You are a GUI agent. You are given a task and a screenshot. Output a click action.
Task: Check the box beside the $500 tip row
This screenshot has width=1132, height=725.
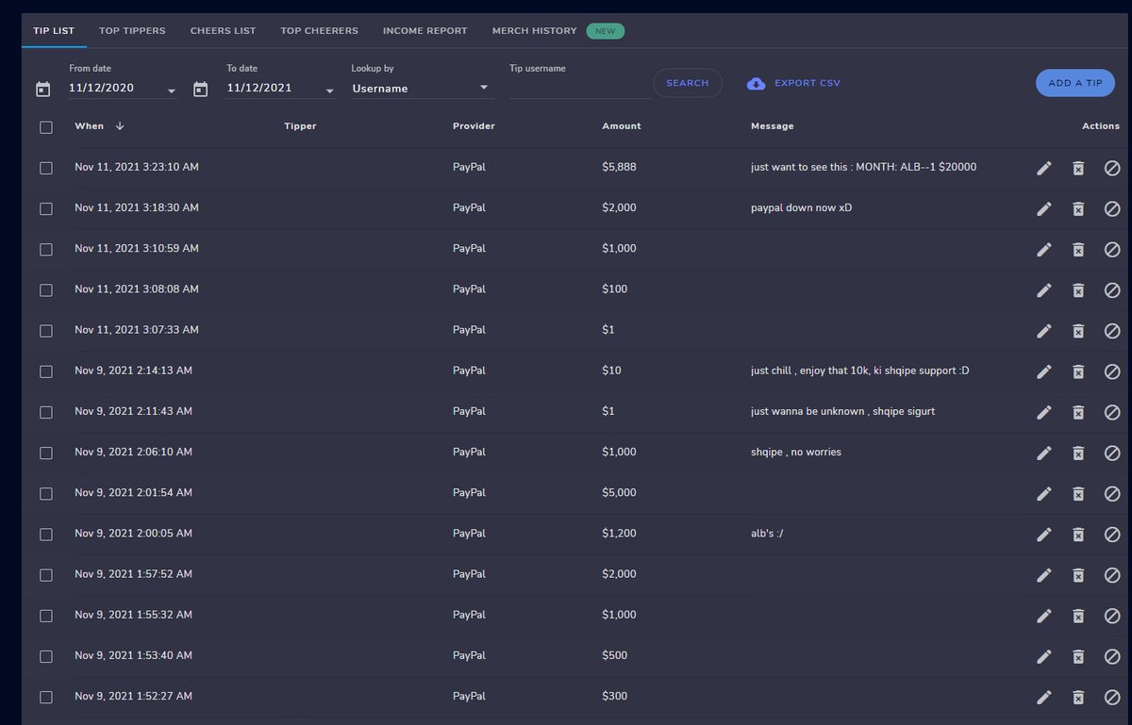pyautogui.click(x=45, y=656)
